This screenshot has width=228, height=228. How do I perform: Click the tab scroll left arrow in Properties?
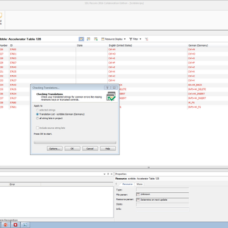click(x=116, y=184)
